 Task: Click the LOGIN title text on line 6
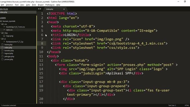pos(70,35)
